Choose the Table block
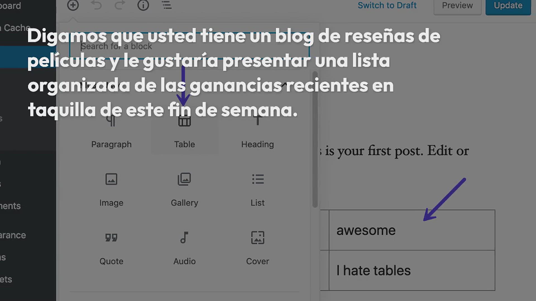This screenshot has width=536, height=301. [x=184, y=132]
